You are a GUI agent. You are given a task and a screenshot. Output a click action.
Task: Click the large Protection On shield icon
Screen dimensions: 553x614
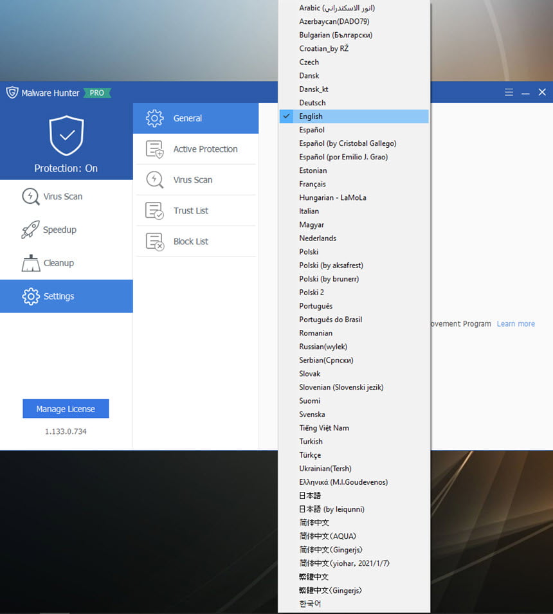coord(67,135)
